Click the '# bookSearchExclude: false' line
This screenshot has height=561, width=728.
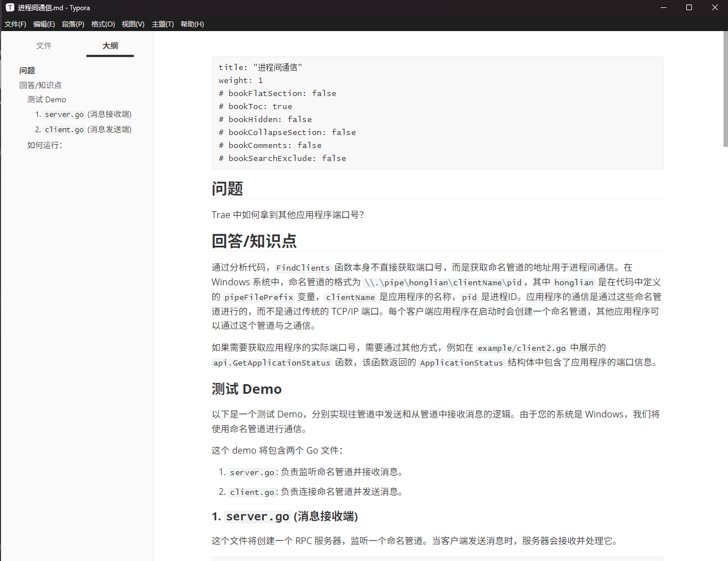282,158
